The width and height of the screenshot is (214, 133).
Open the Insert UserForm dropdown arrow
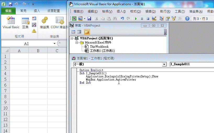click(x=85, y=19)
